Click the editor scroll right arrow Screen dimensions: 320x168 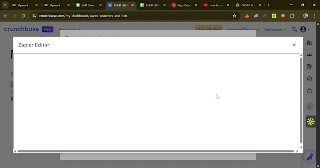point(297,151)
